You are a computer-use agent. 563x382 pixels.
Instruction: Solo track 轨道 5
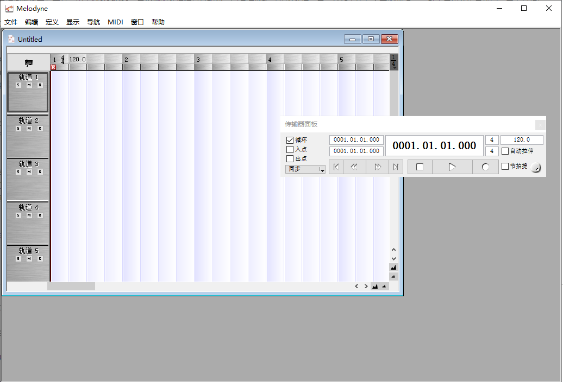coord(18,259)
